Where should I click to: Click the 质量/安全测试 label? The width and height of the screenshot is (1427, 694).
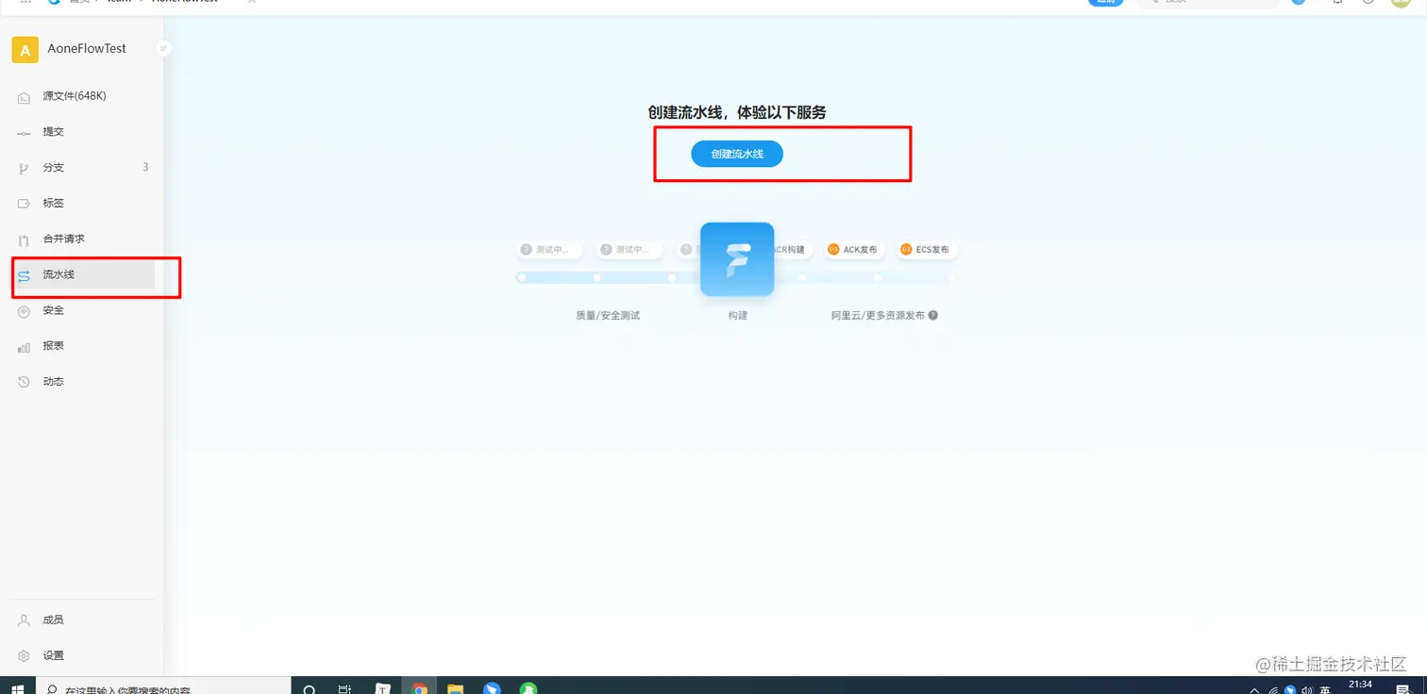click(x=608, y=316)
